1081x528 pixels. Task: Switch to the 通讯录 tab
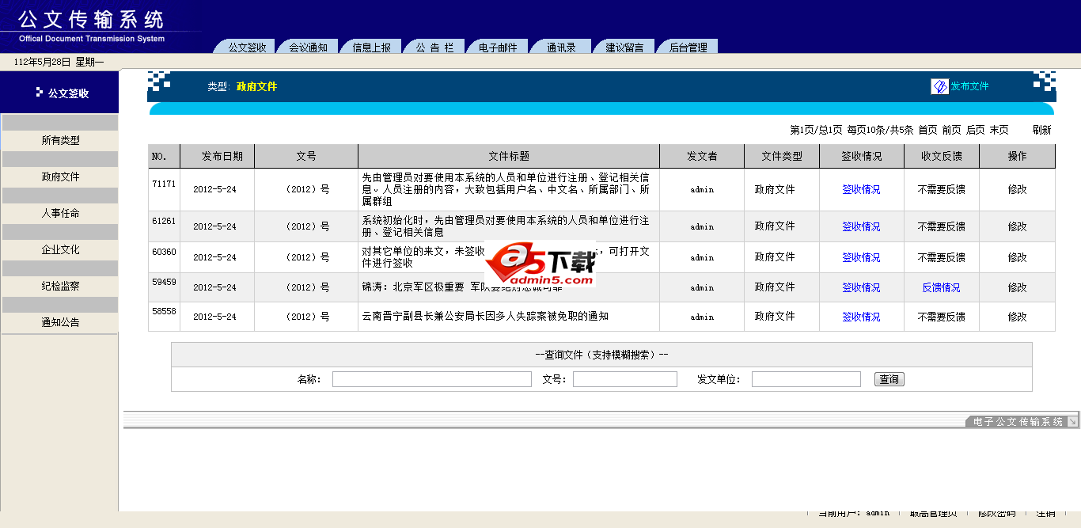(561, 47)
